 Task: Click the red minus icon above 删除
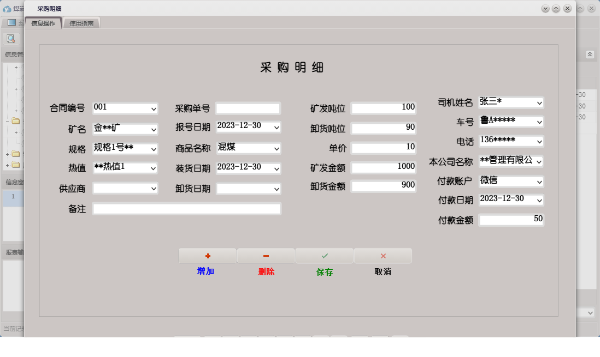[x=266, y=255]
